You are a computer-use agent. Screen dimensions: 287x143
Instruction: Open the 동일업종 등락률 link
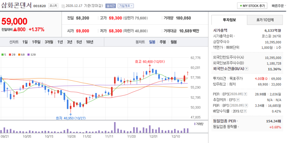click(225, 127)
